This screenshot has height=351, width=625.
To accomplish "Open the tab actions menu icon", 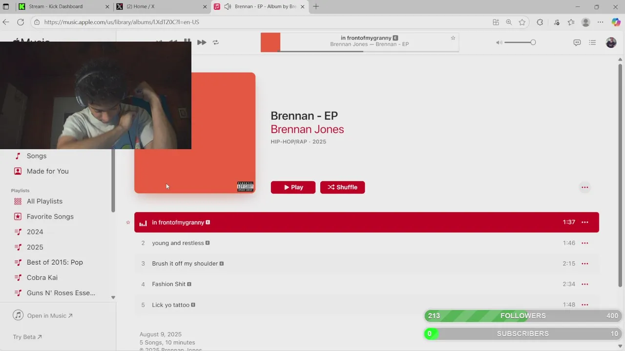I will pyautogui.click(x=6, y=7).
